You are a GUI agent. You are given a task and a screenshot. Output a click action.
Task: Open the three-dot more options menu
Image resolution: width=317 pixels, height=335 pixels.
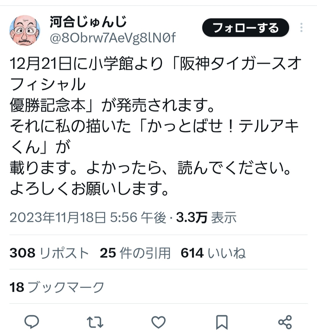pos(301,28)
